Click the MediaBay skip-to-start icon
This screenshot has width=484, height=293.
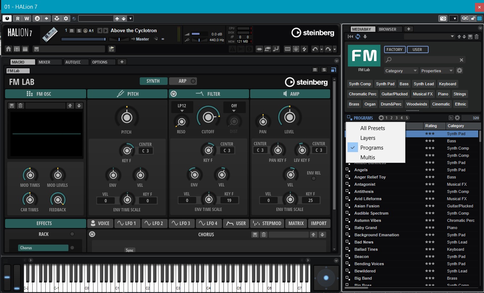[350, 36]
